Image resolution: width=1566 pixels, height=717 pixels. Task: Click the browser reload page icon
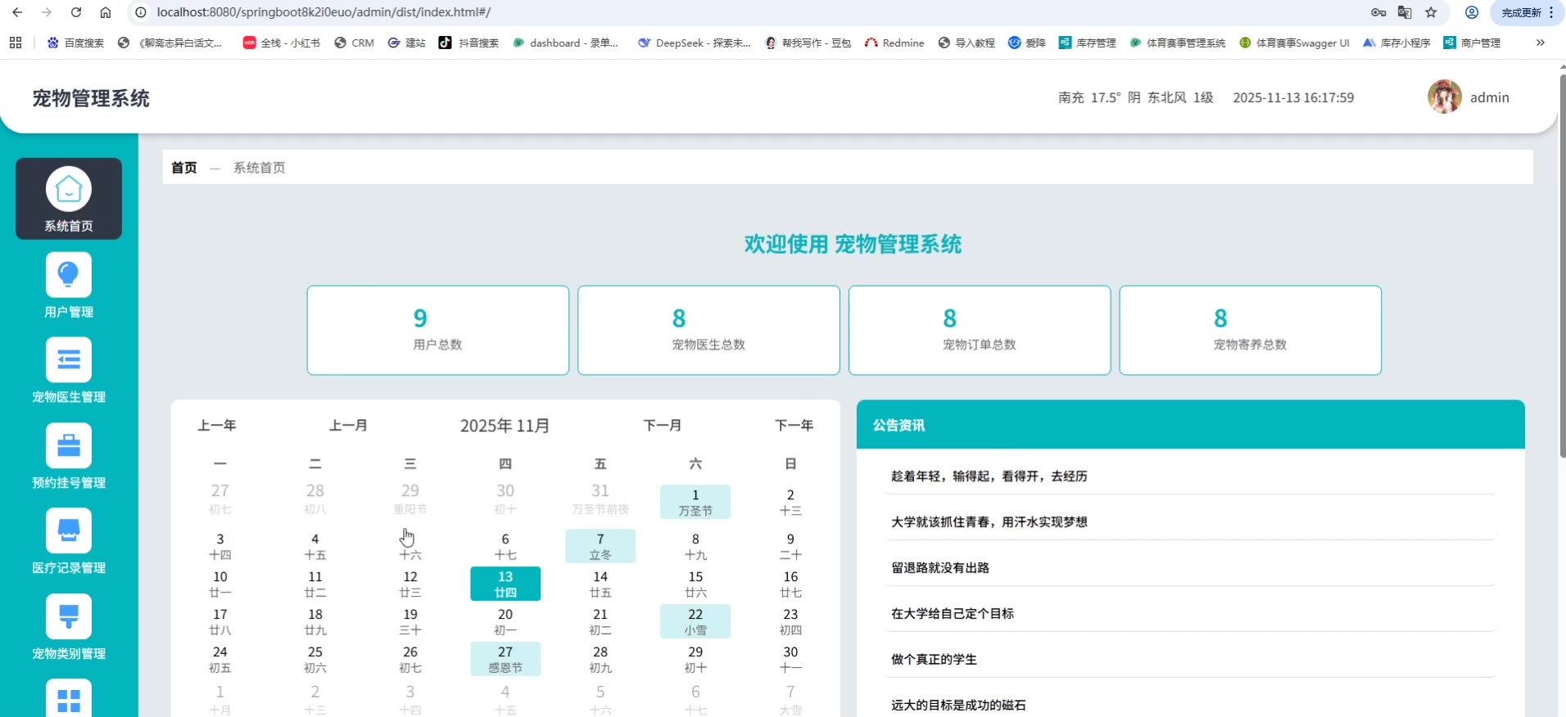(76, 12)
